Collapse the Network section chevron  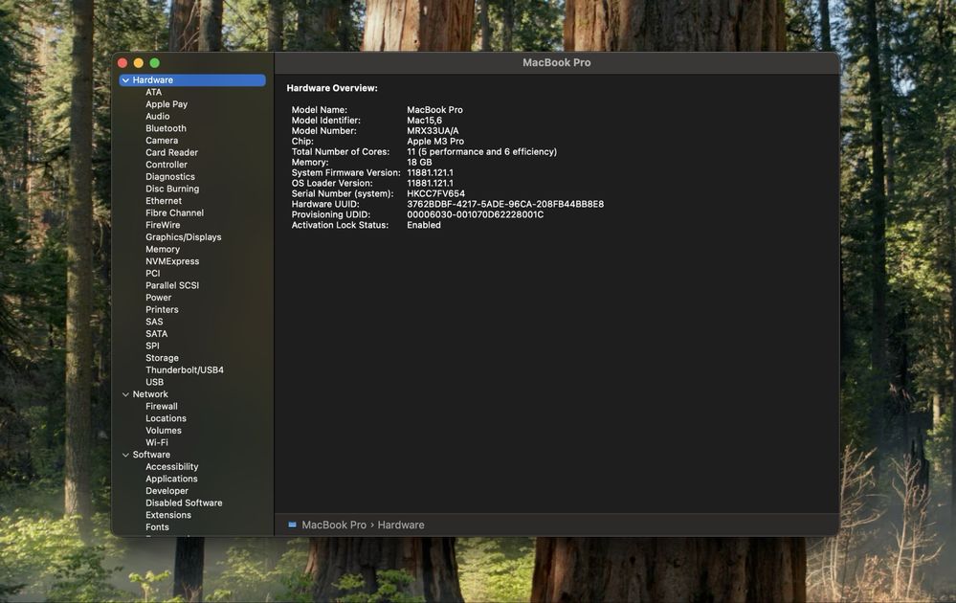tap(125, 394)
